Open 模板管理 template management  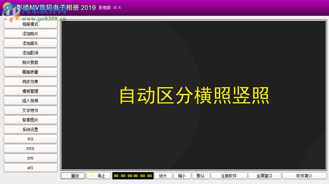(30, 91)
